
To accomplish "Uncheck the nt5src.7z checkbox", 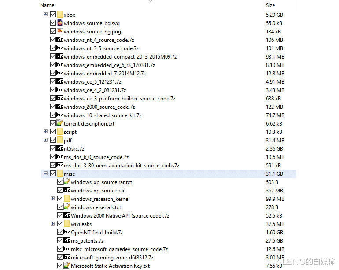I will (53, 148).
